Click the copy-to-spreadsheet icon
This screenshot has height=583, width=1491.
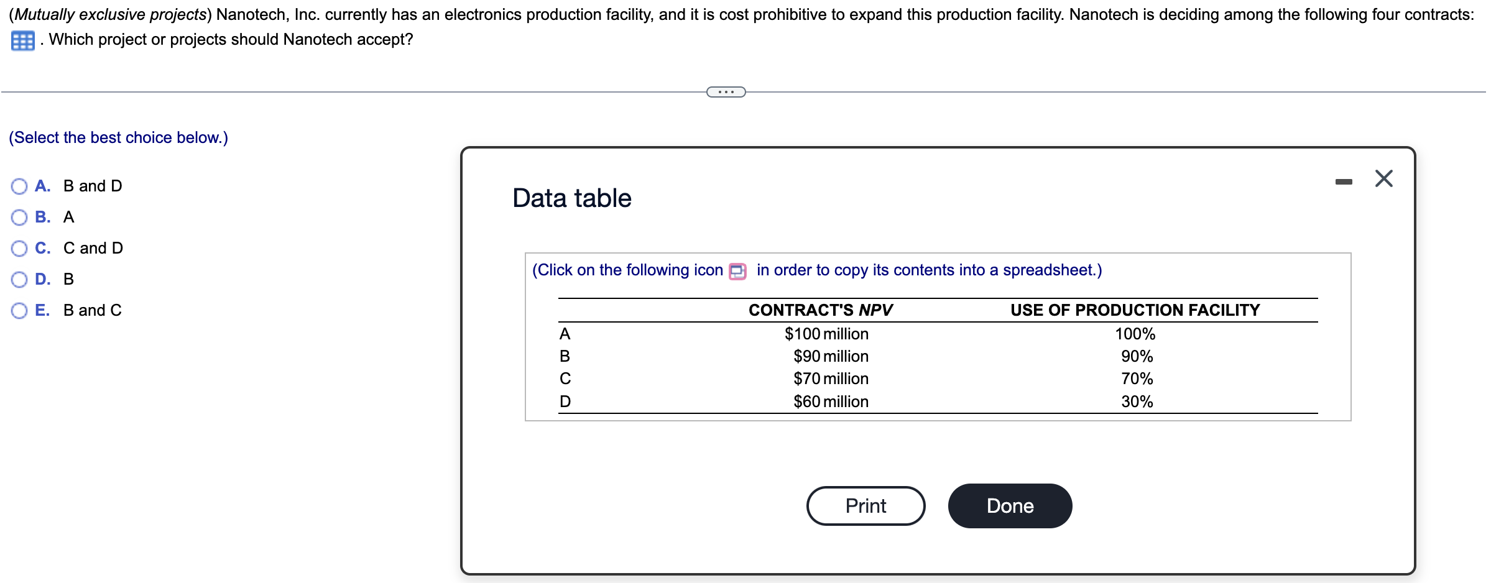(x=737, y=272)
